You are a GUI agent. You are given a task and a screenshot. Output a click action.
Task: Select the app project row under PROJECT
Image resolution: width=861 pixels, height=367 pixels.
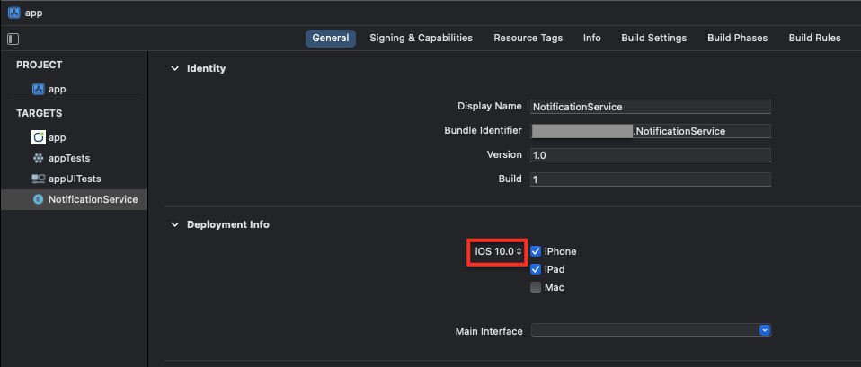74,89
